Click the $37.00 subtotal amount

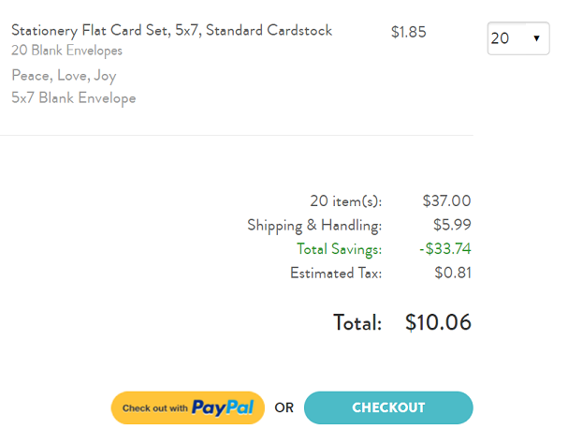click(x=446, y=201)
